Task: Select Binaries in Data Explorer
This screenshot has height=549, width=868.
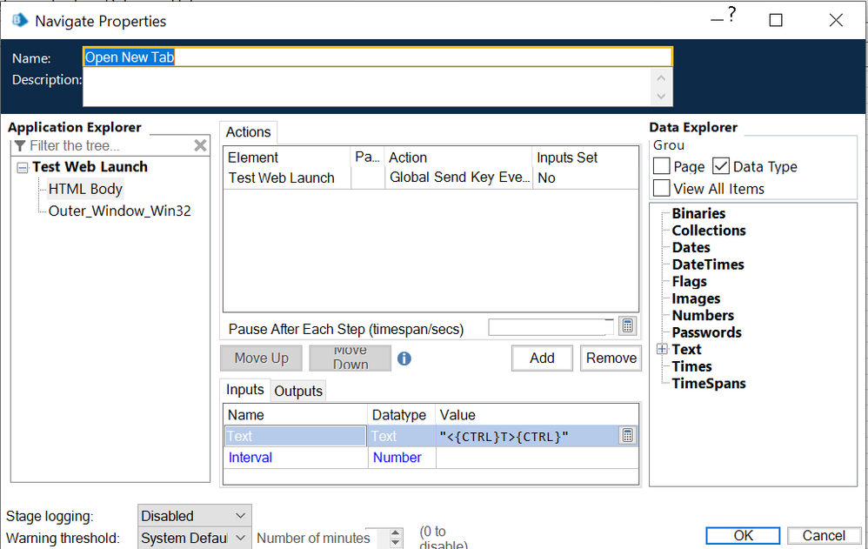Action: 698,213
